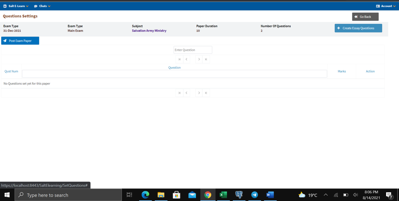This screenshot has width=399, height=201.
Task: Click the Create Essay Questions button
Action: (358, 28)
